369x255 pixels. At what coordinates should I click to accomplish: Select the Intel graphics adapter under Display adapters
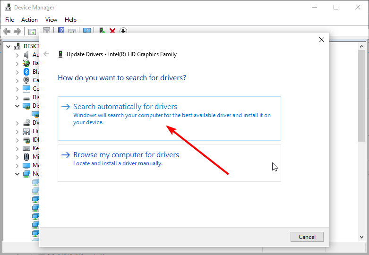pyautogui.click(x=35, y=115)
